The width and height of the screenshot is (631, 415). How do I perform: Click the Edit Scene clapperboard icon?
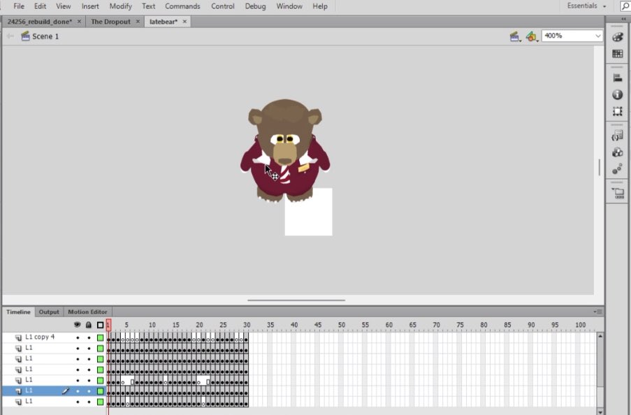coord(516,36)
